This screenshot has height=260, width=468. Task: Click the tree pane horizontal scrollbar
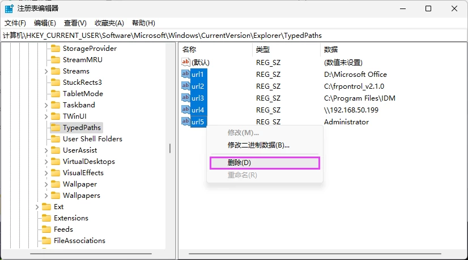coord(91,254)
